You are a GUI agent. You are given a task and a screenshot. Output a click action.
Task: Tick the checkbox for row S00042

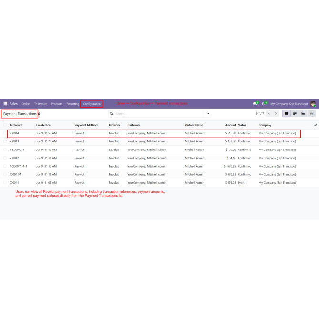pyautogui.click(x=5, y=158)
